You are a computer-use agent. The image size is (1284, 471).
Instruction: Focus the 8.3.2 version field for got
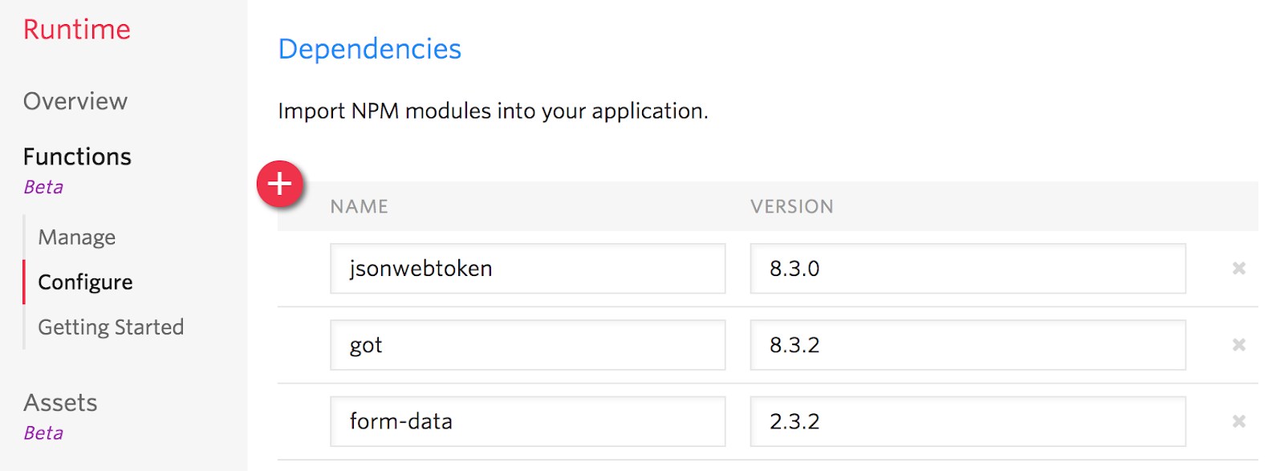point(968,345)
